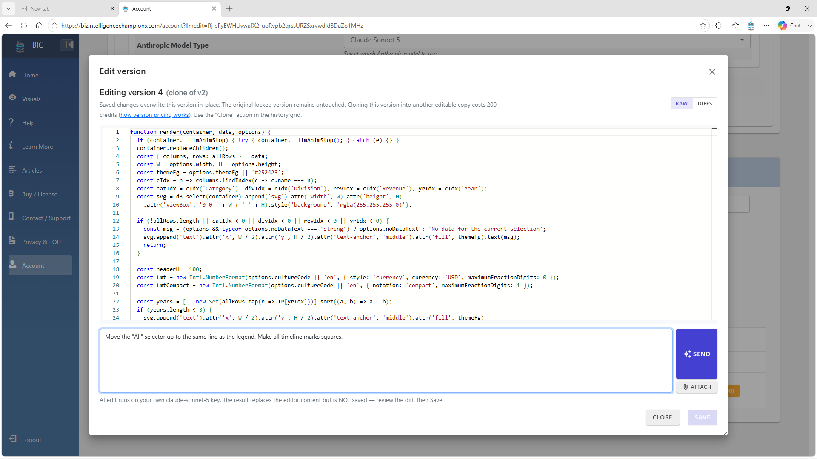Click the browser home icon
817x459 pixels.
pos(39,25)
